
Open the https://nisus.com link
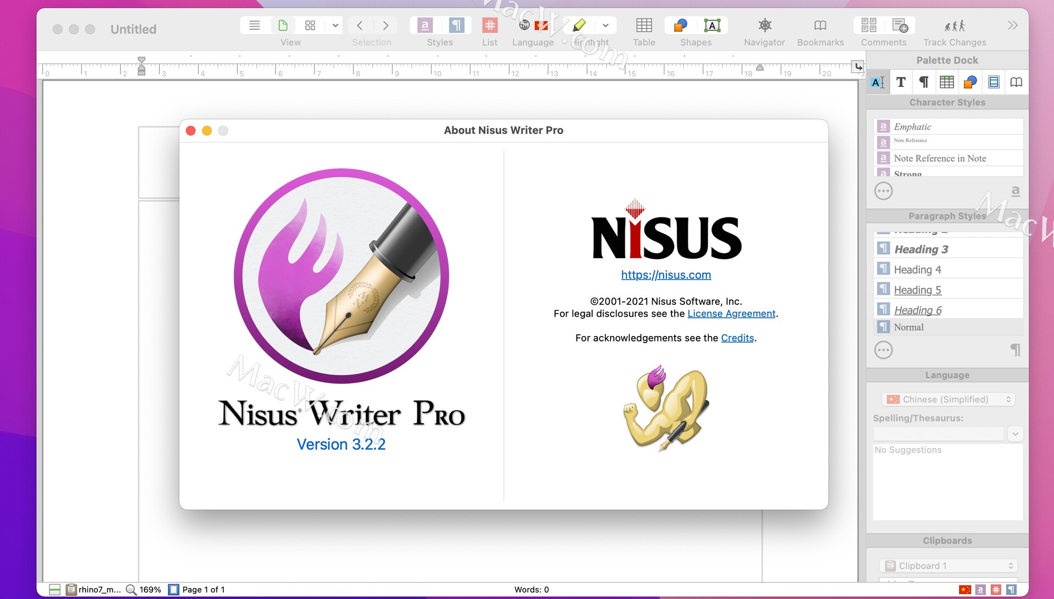pos(666,275)
